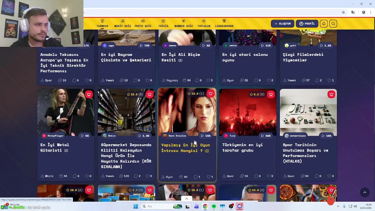This screenshot has width=375, height=211.
Task: Open Discord from the taskbar
Action: 240,206
